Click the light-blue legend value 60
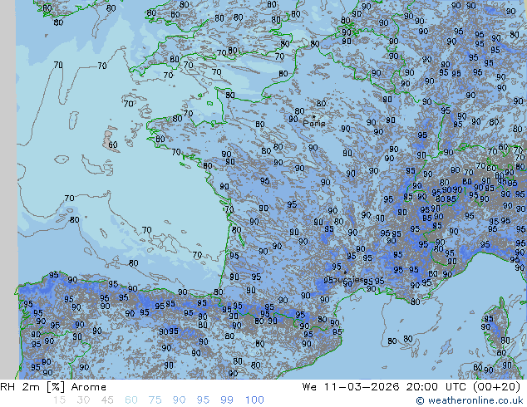The height and width of the screenshot is (407, 527). 131,400
